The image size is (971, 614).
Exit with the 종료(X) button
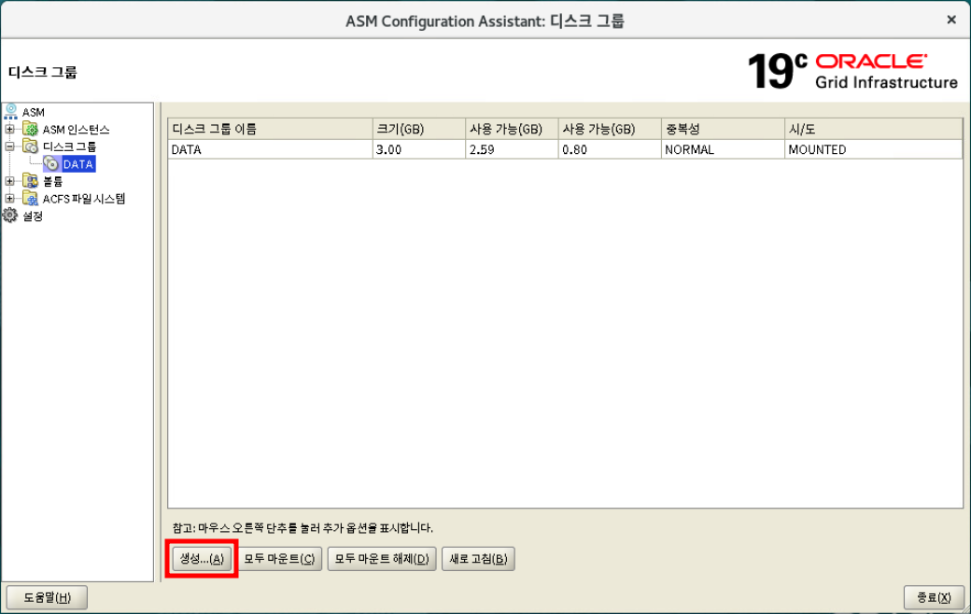(934, 597)
